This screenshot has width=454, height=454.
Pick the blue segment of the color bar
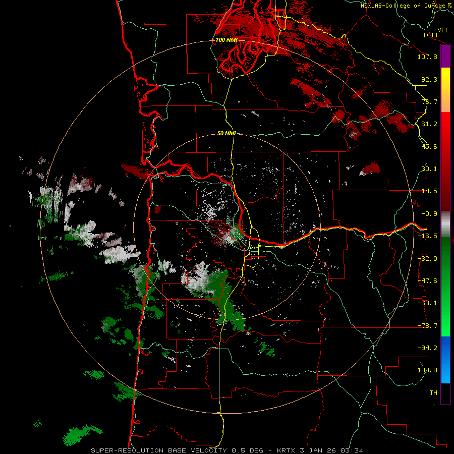pos(445,360)
